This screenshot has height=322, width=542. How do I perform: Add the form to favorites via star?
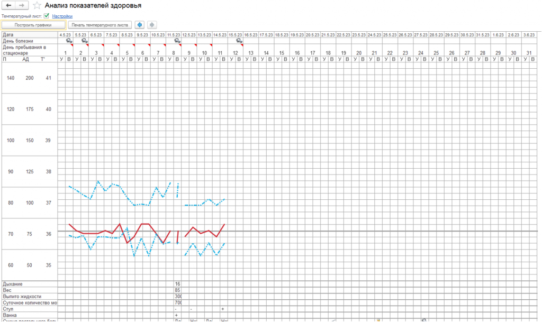(37, 5)
